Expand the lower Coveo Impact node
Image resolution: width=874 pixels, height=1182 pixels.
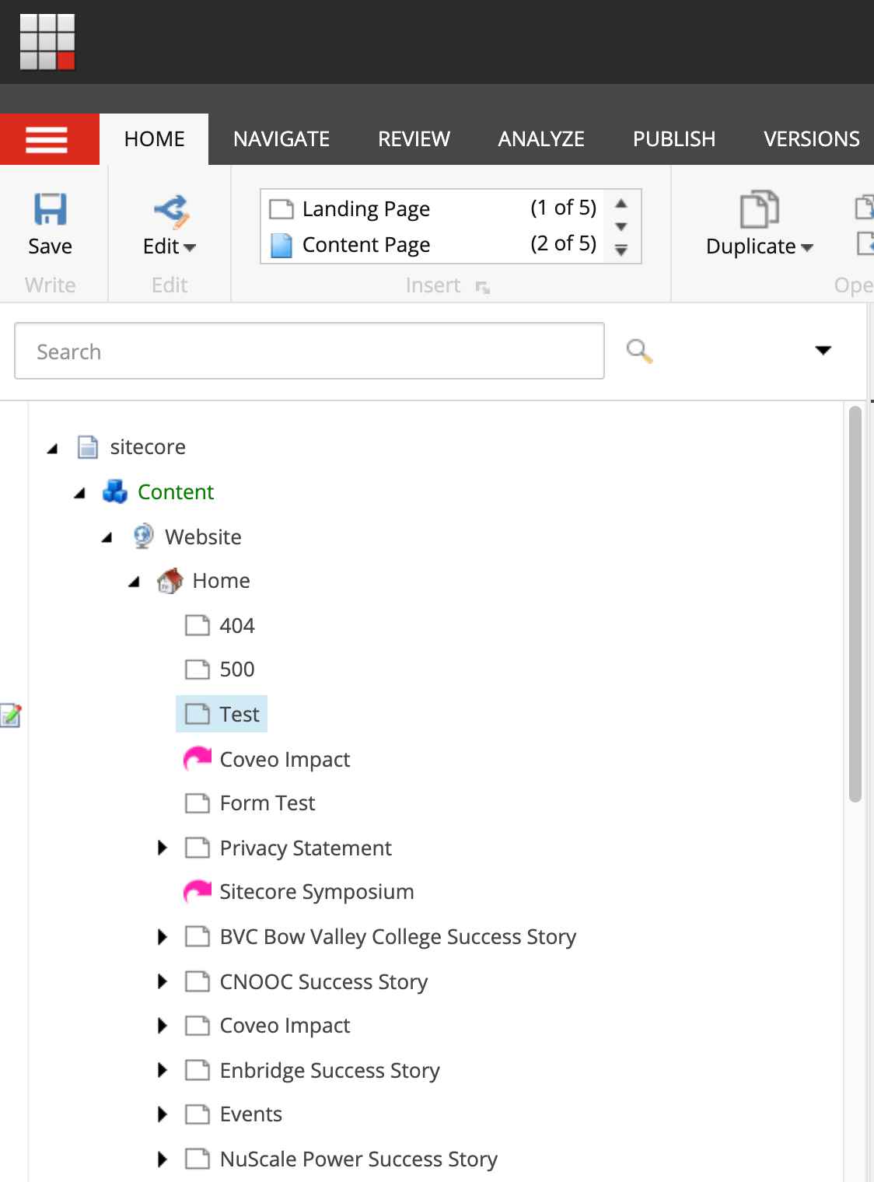[162, 1026]
